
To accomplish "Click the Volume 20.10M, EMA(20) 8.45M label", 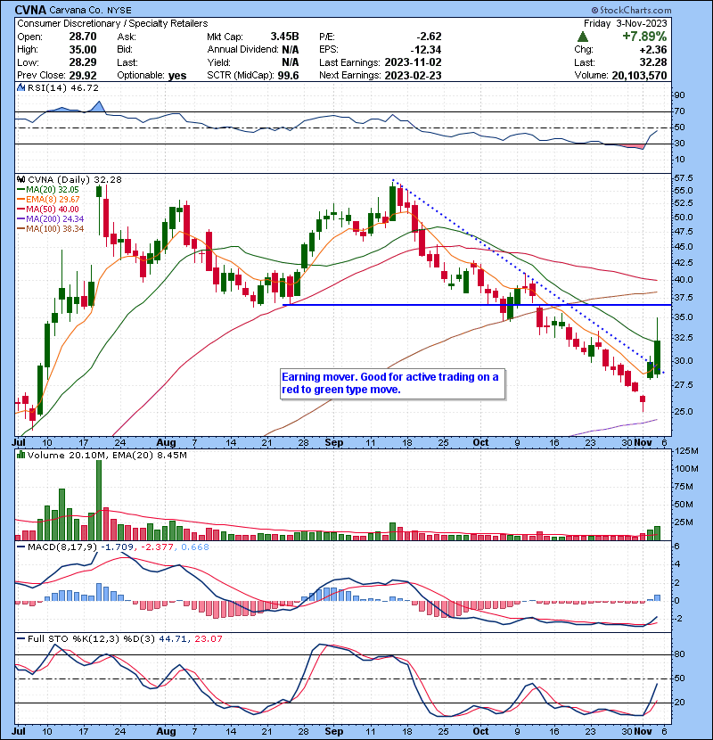I will [107, 455].
